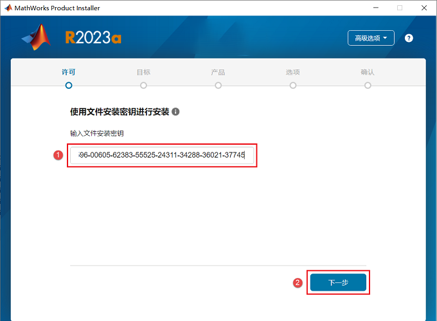Open the help question mark icon
Image resolution: width=437 pixels, height=321 pixels.
pos(409,38)
